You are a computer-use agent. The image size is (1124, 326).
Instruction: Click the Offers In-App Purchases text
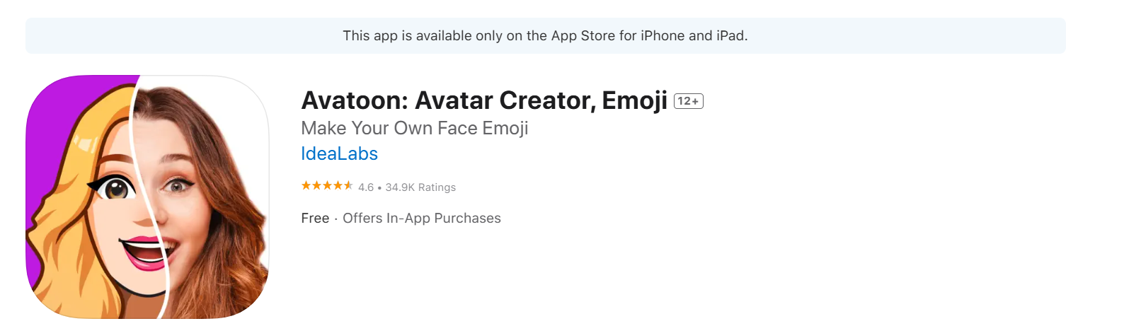click(422, 219)
